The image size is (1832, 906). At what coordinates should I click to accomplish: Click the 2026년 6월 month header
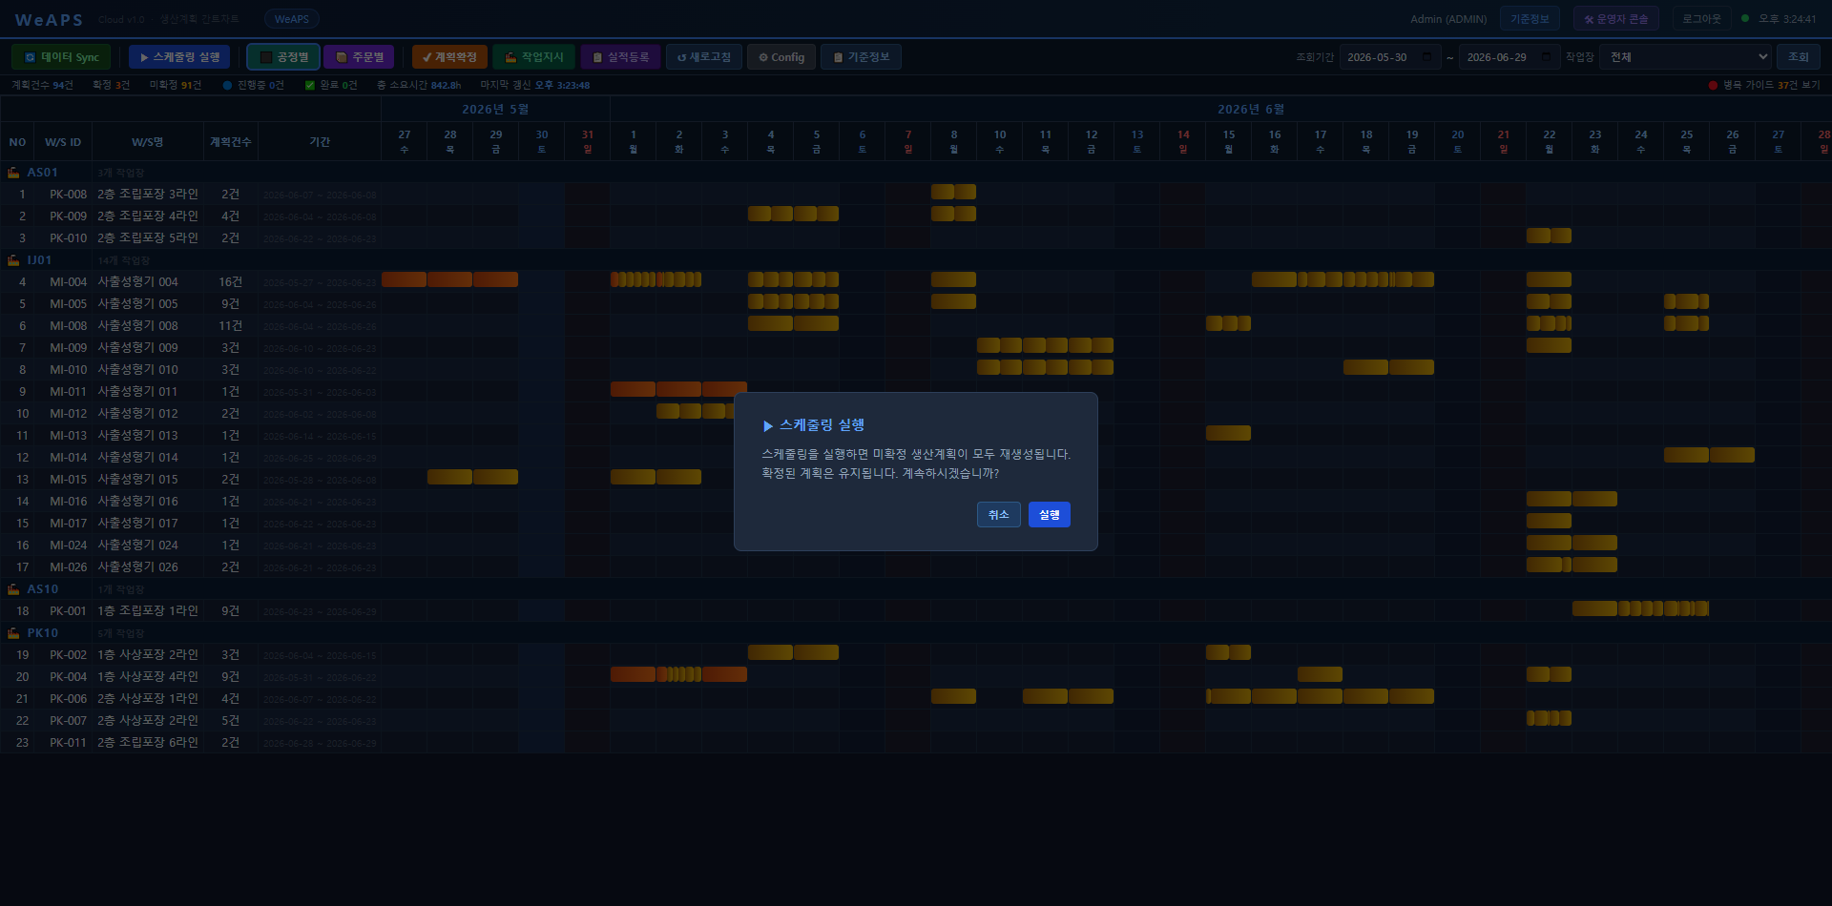point(1250,110)
